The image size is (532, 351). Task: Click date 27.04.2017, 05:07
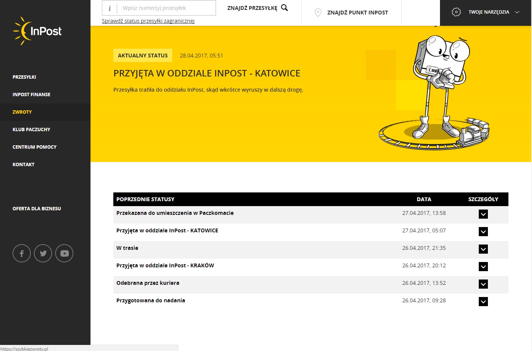pos(424,230)
